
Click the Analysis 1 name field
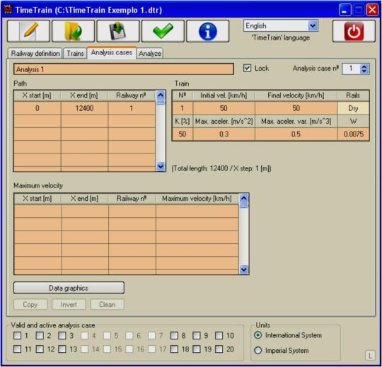(x=124, y=69)
